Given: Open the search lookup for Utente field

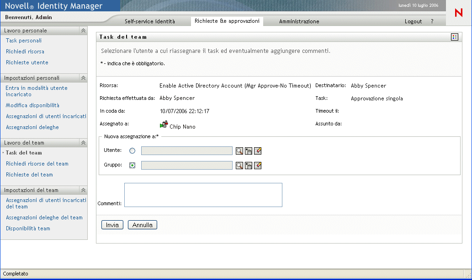Looking at the screenshot, I should pyautogui.click(x=239, y=151).
